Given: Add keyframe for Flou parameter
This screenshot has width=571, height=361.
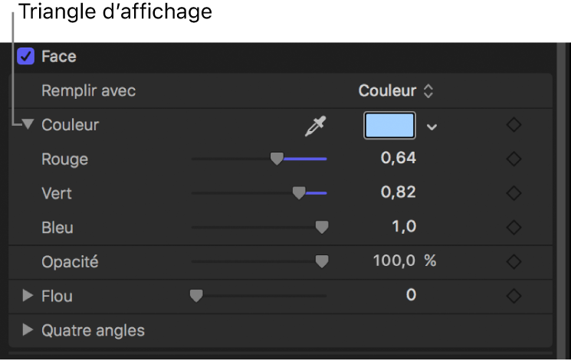Looking at the screenshot, I should [514, 295].
